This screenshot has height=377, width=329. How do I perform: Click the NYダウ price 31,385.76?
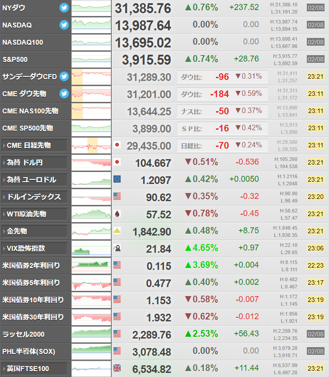point(143,9)
